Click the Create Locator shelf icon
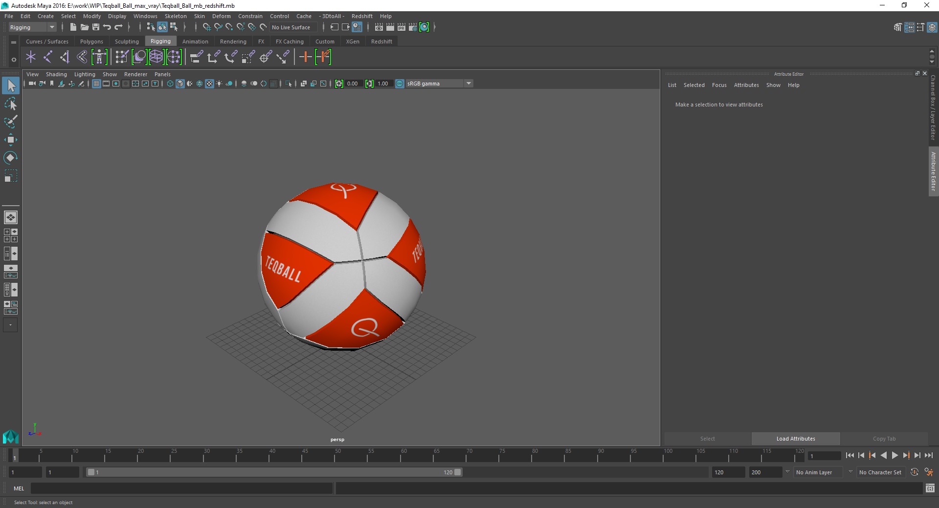Viewport: 939px width, 508px height. [31, 57]
